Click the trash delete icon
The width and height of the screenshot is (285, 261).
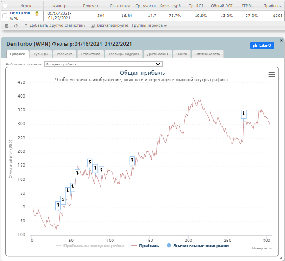7,26
